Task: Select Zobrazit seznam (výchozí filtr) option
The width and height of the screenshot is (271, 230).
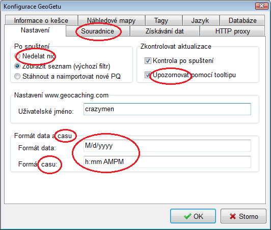Action: pyautogui.click(x=62, y=67)
